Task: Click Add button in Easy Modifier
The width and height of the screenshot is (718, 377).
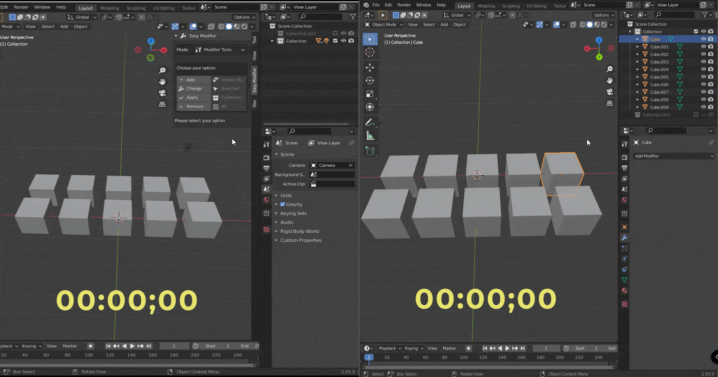Action: (x=194, y=80)
